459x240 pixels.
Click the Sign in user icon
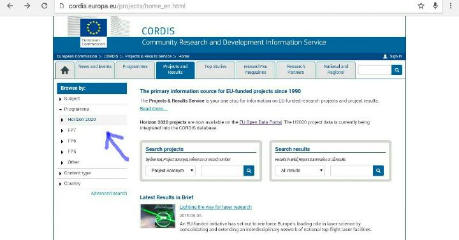(385, 56)
